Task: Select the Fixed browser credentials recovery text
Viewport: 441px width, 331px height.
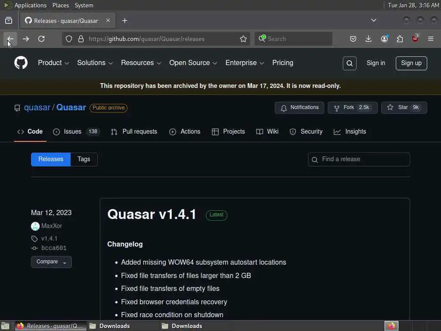Action: 174,302
